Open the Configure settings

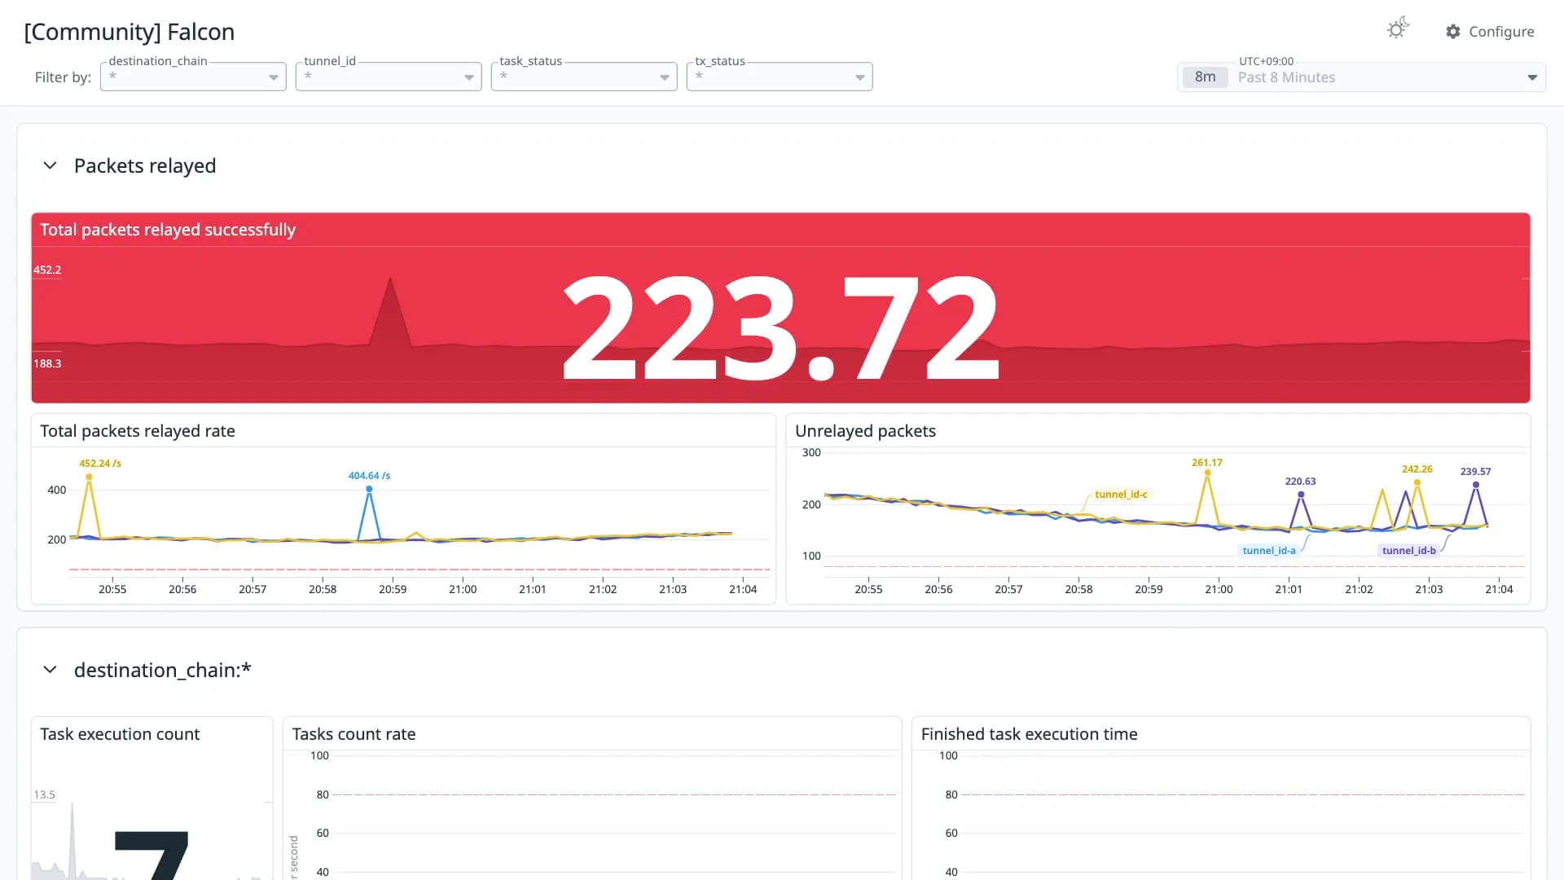(x=1490, y=31)
